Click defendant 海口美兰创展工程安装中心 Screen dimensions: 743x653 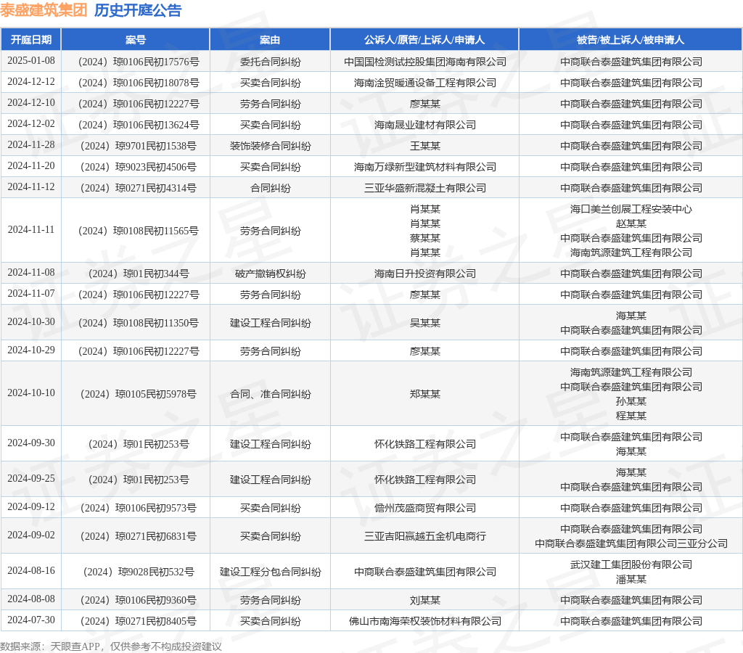[631, 209]
